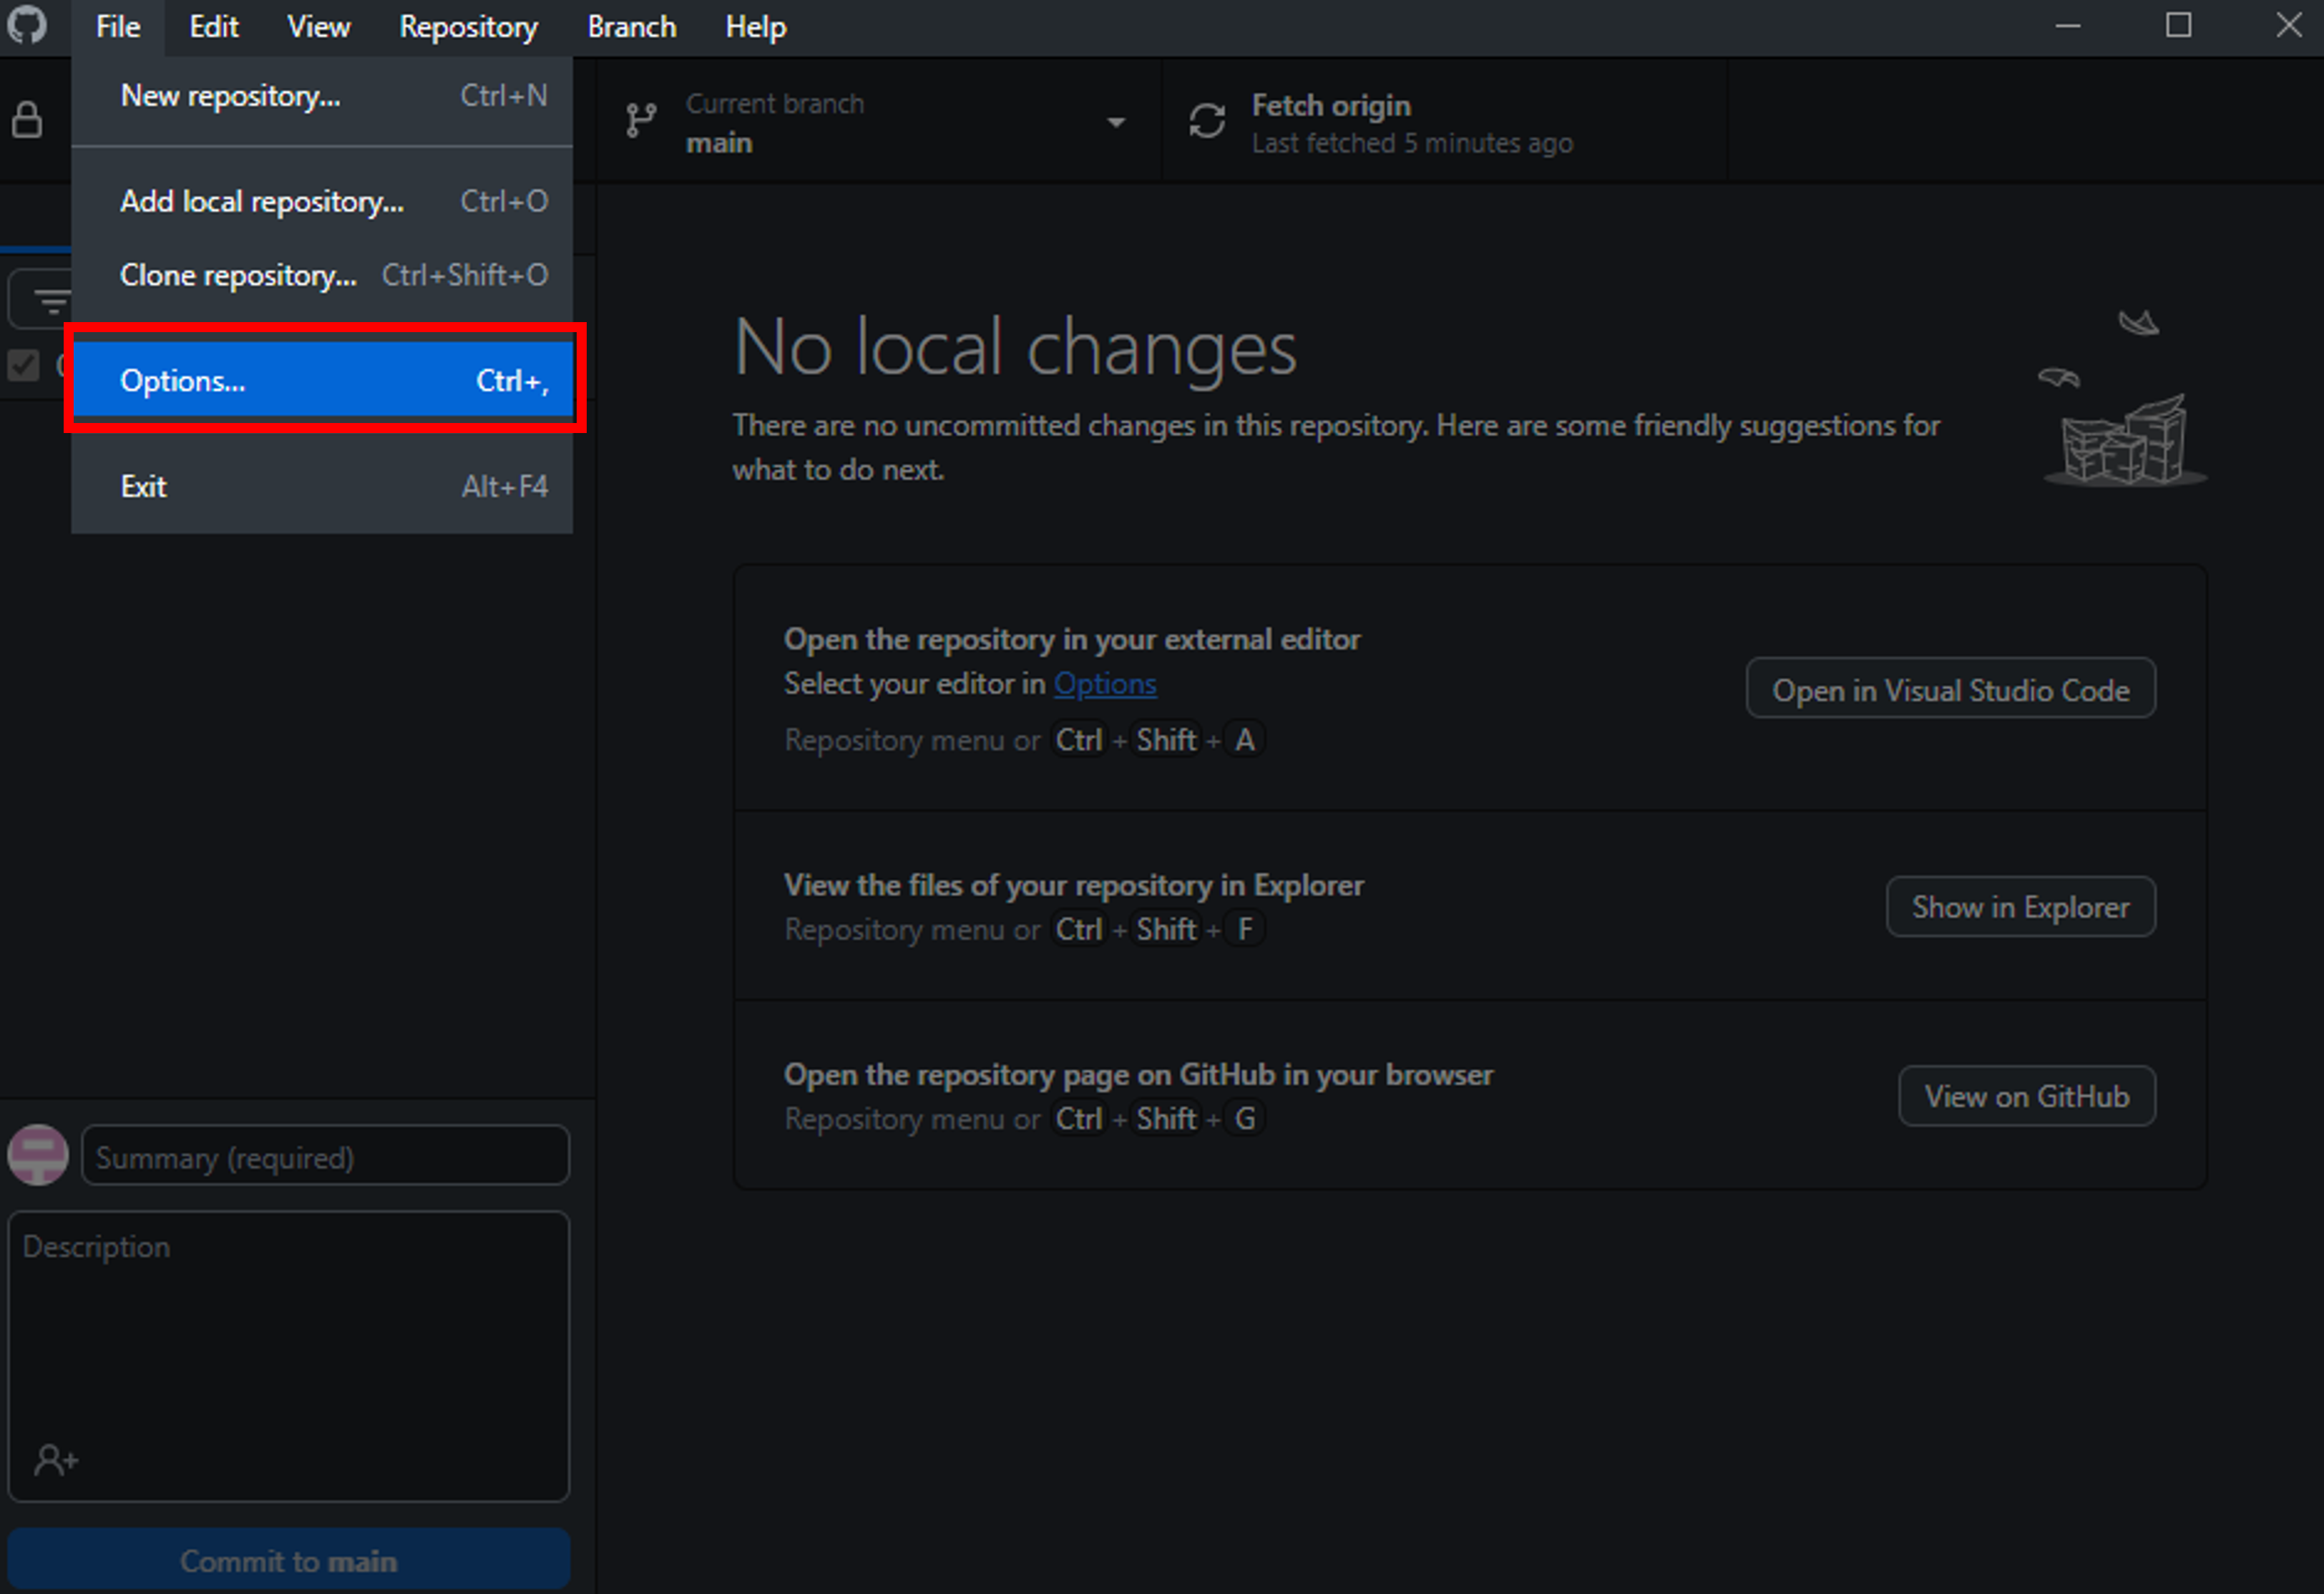Open the Repository menu
Screen dimensions: 2324x1594
click(x=468, y=27)
